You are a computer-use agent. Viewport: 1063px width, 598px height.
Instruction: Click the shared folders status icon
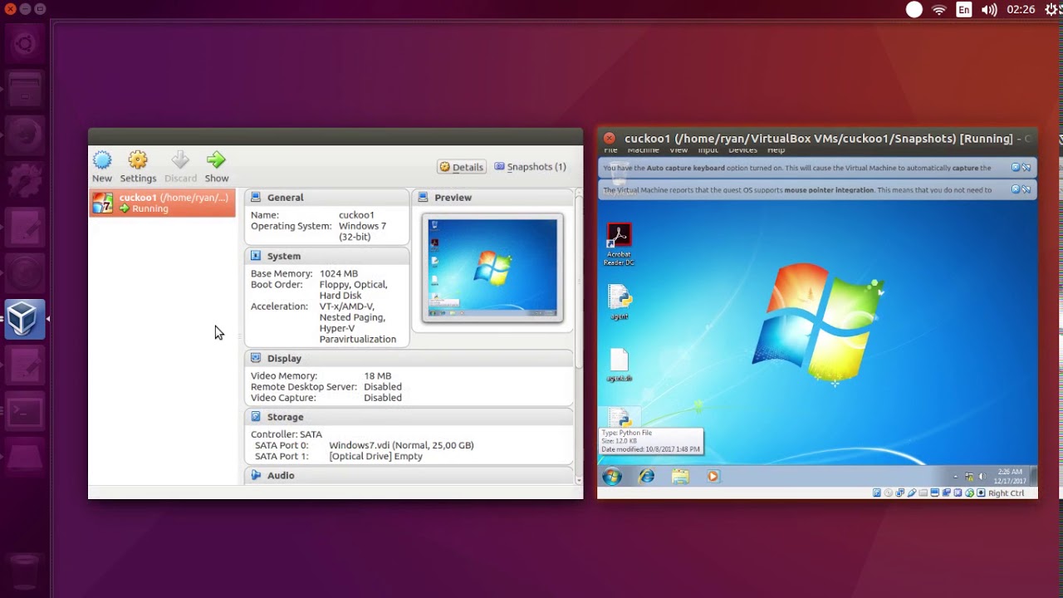pyautogui.click(x=923, y=493)
